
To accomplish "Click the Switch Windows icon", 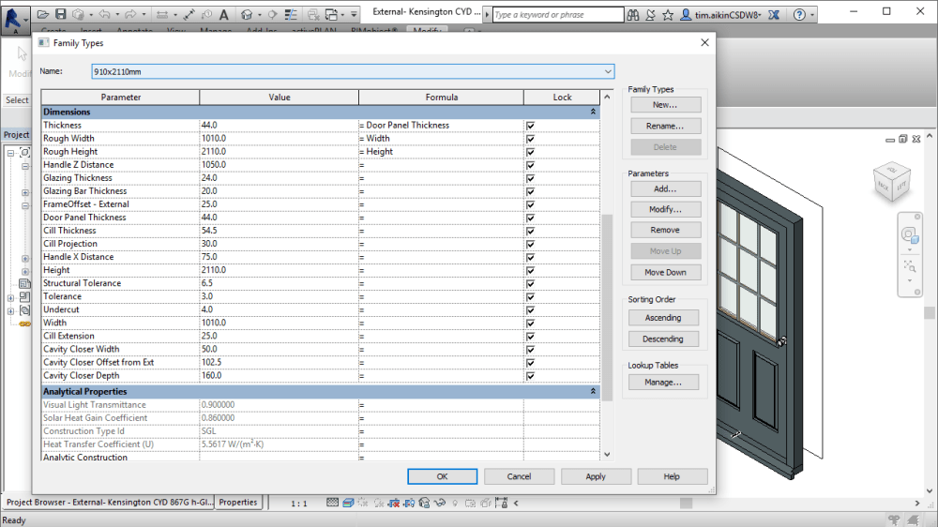I will (331, 14).
